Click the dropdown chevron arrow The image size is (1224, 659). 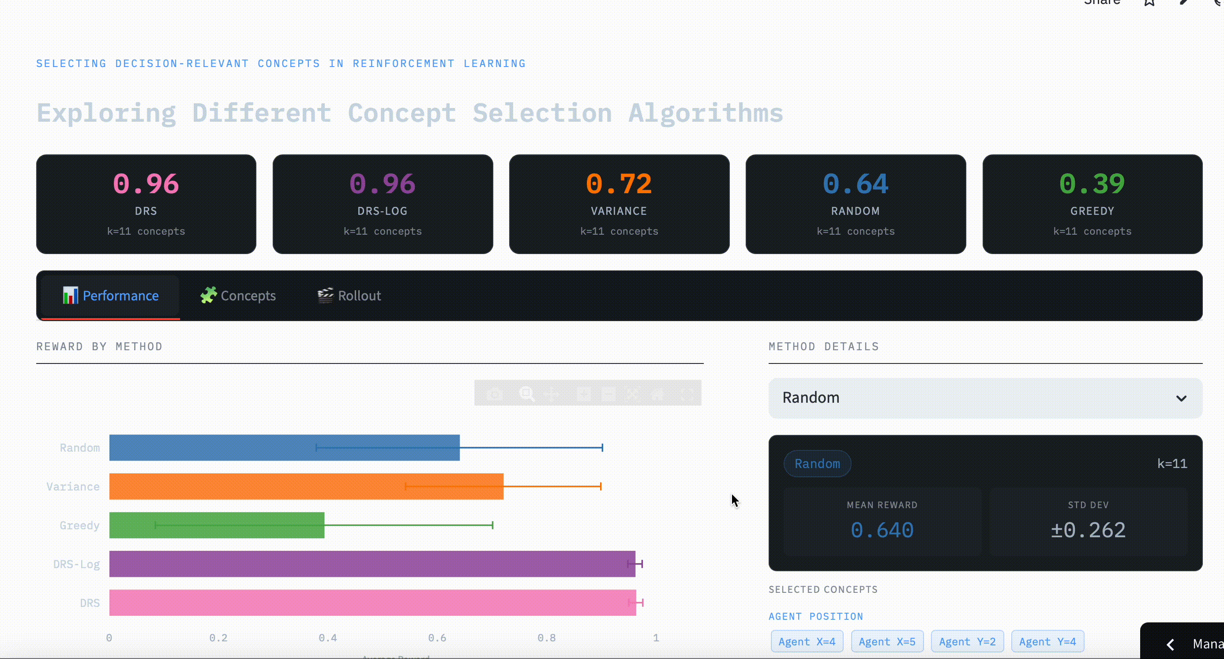[x=1181, y=398]
